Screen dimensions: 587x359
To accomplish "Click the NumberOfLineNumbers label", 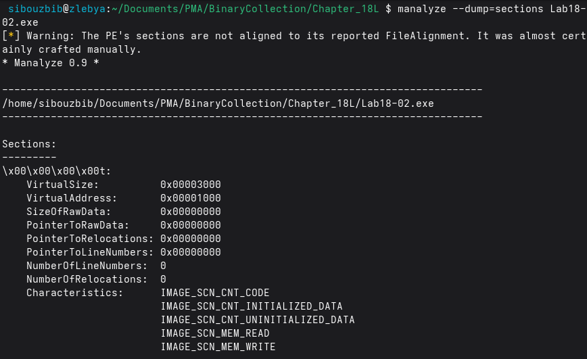I will (87, 266).
